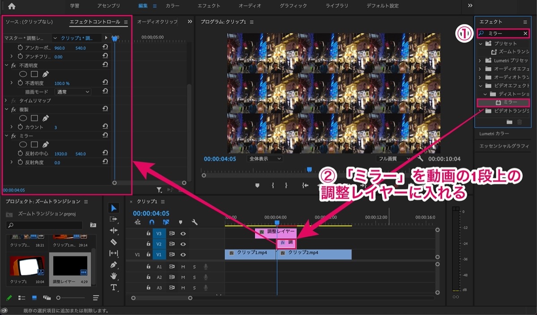537x315 pixels.
Task: Select the Slip tool
Action: pos(113,253)
